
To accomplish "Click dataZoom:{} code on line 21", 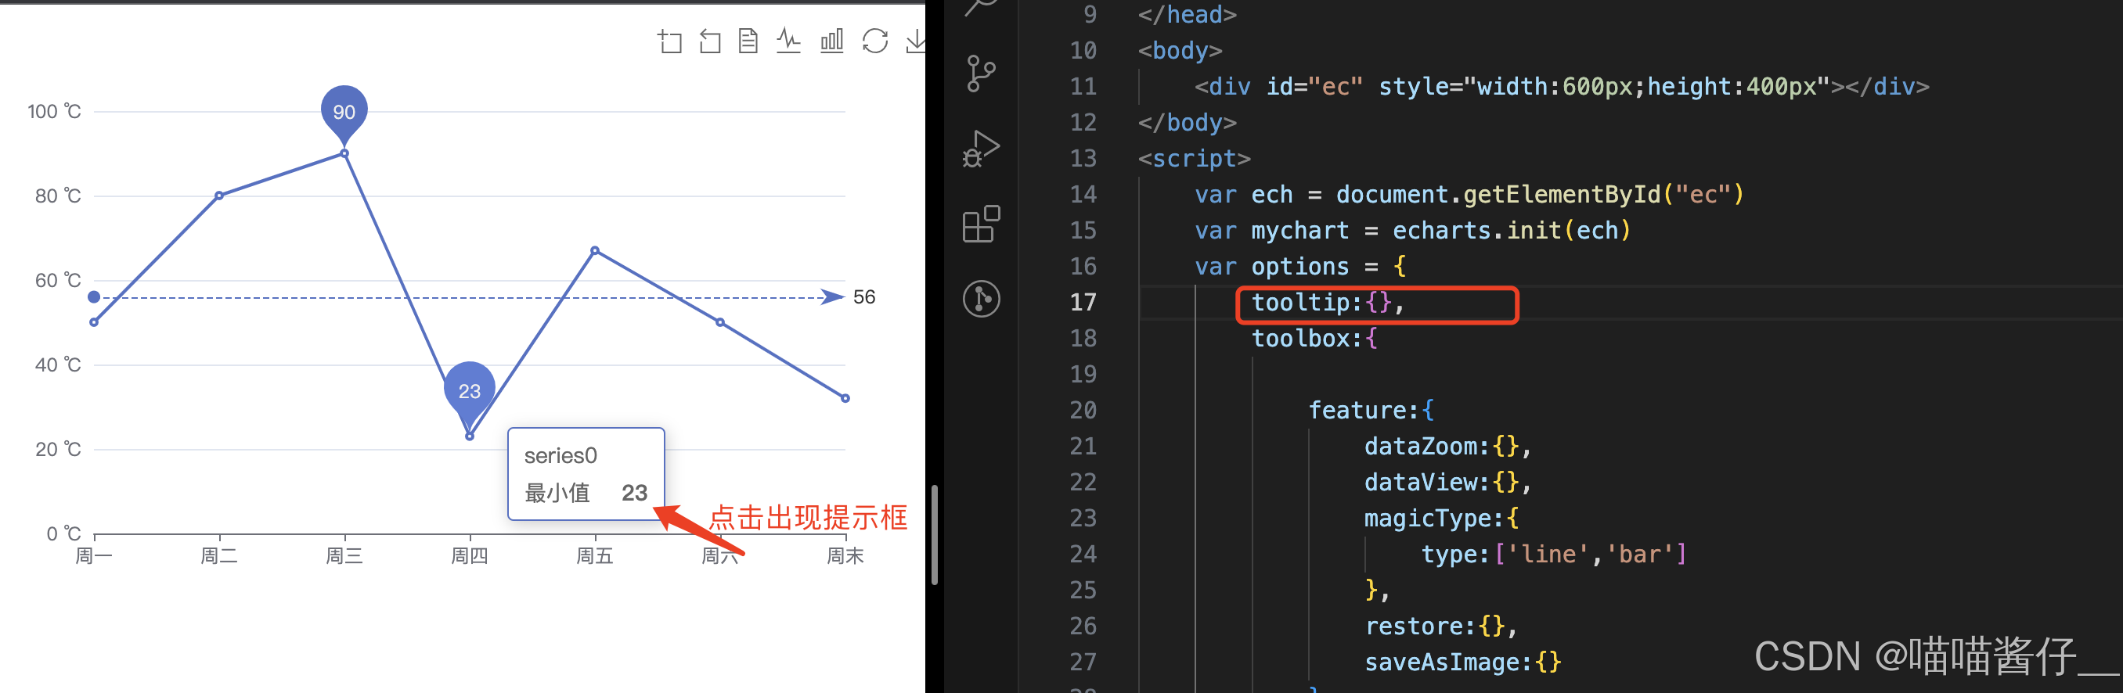I will [1448, 446].
